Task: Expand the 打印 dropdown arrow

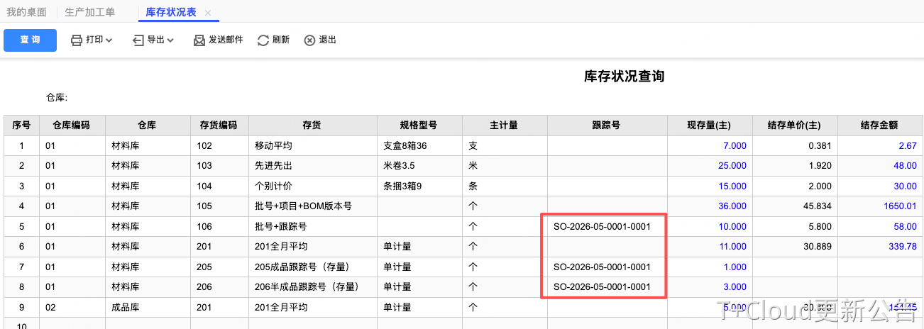Action: coord(109,40)
